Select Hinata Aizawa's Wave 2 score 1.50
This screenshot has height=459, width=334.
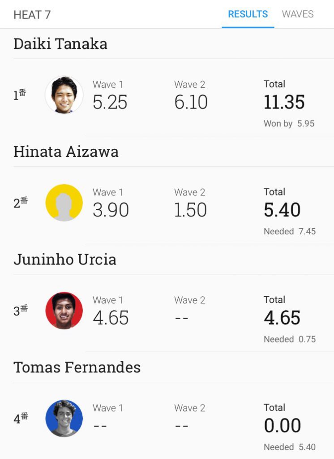pyautogui.click(x=190, y=210)
